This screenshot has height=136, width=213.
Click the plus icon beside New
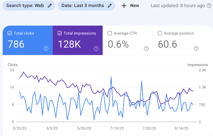pos(124,6)
